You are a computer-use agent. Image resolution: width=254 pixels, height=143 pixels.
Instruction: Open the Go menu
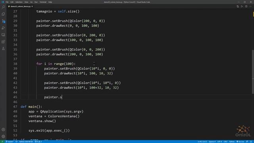coord(31,2)
